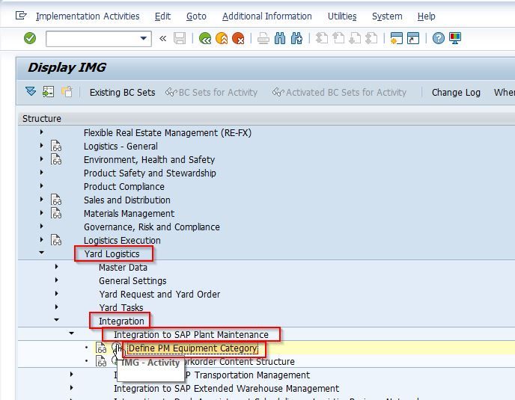Select Integration to SAP Extended Warehouse Management
Screen dimensions: 515x400
point(226,389)
